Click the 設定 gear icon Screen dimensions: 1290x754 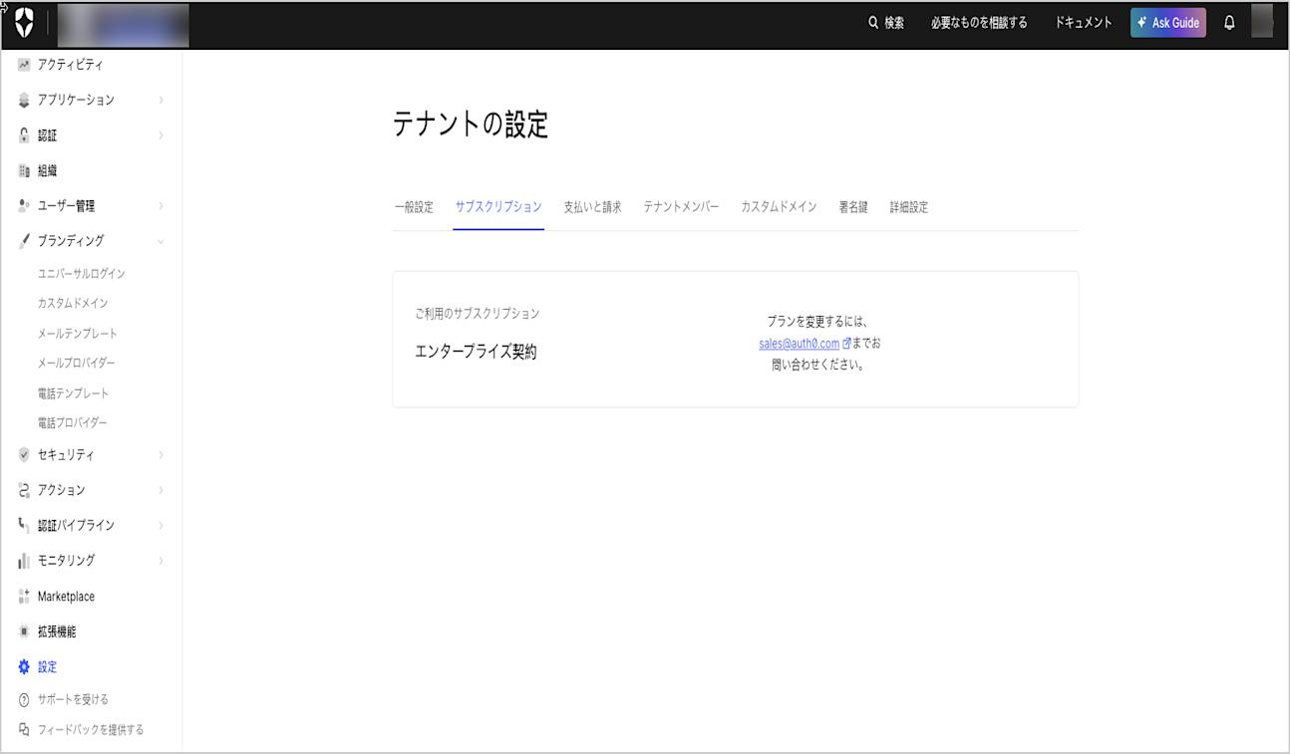click(22, 666)
